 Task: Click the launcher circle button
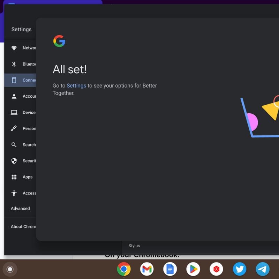[x=10, y=269]
